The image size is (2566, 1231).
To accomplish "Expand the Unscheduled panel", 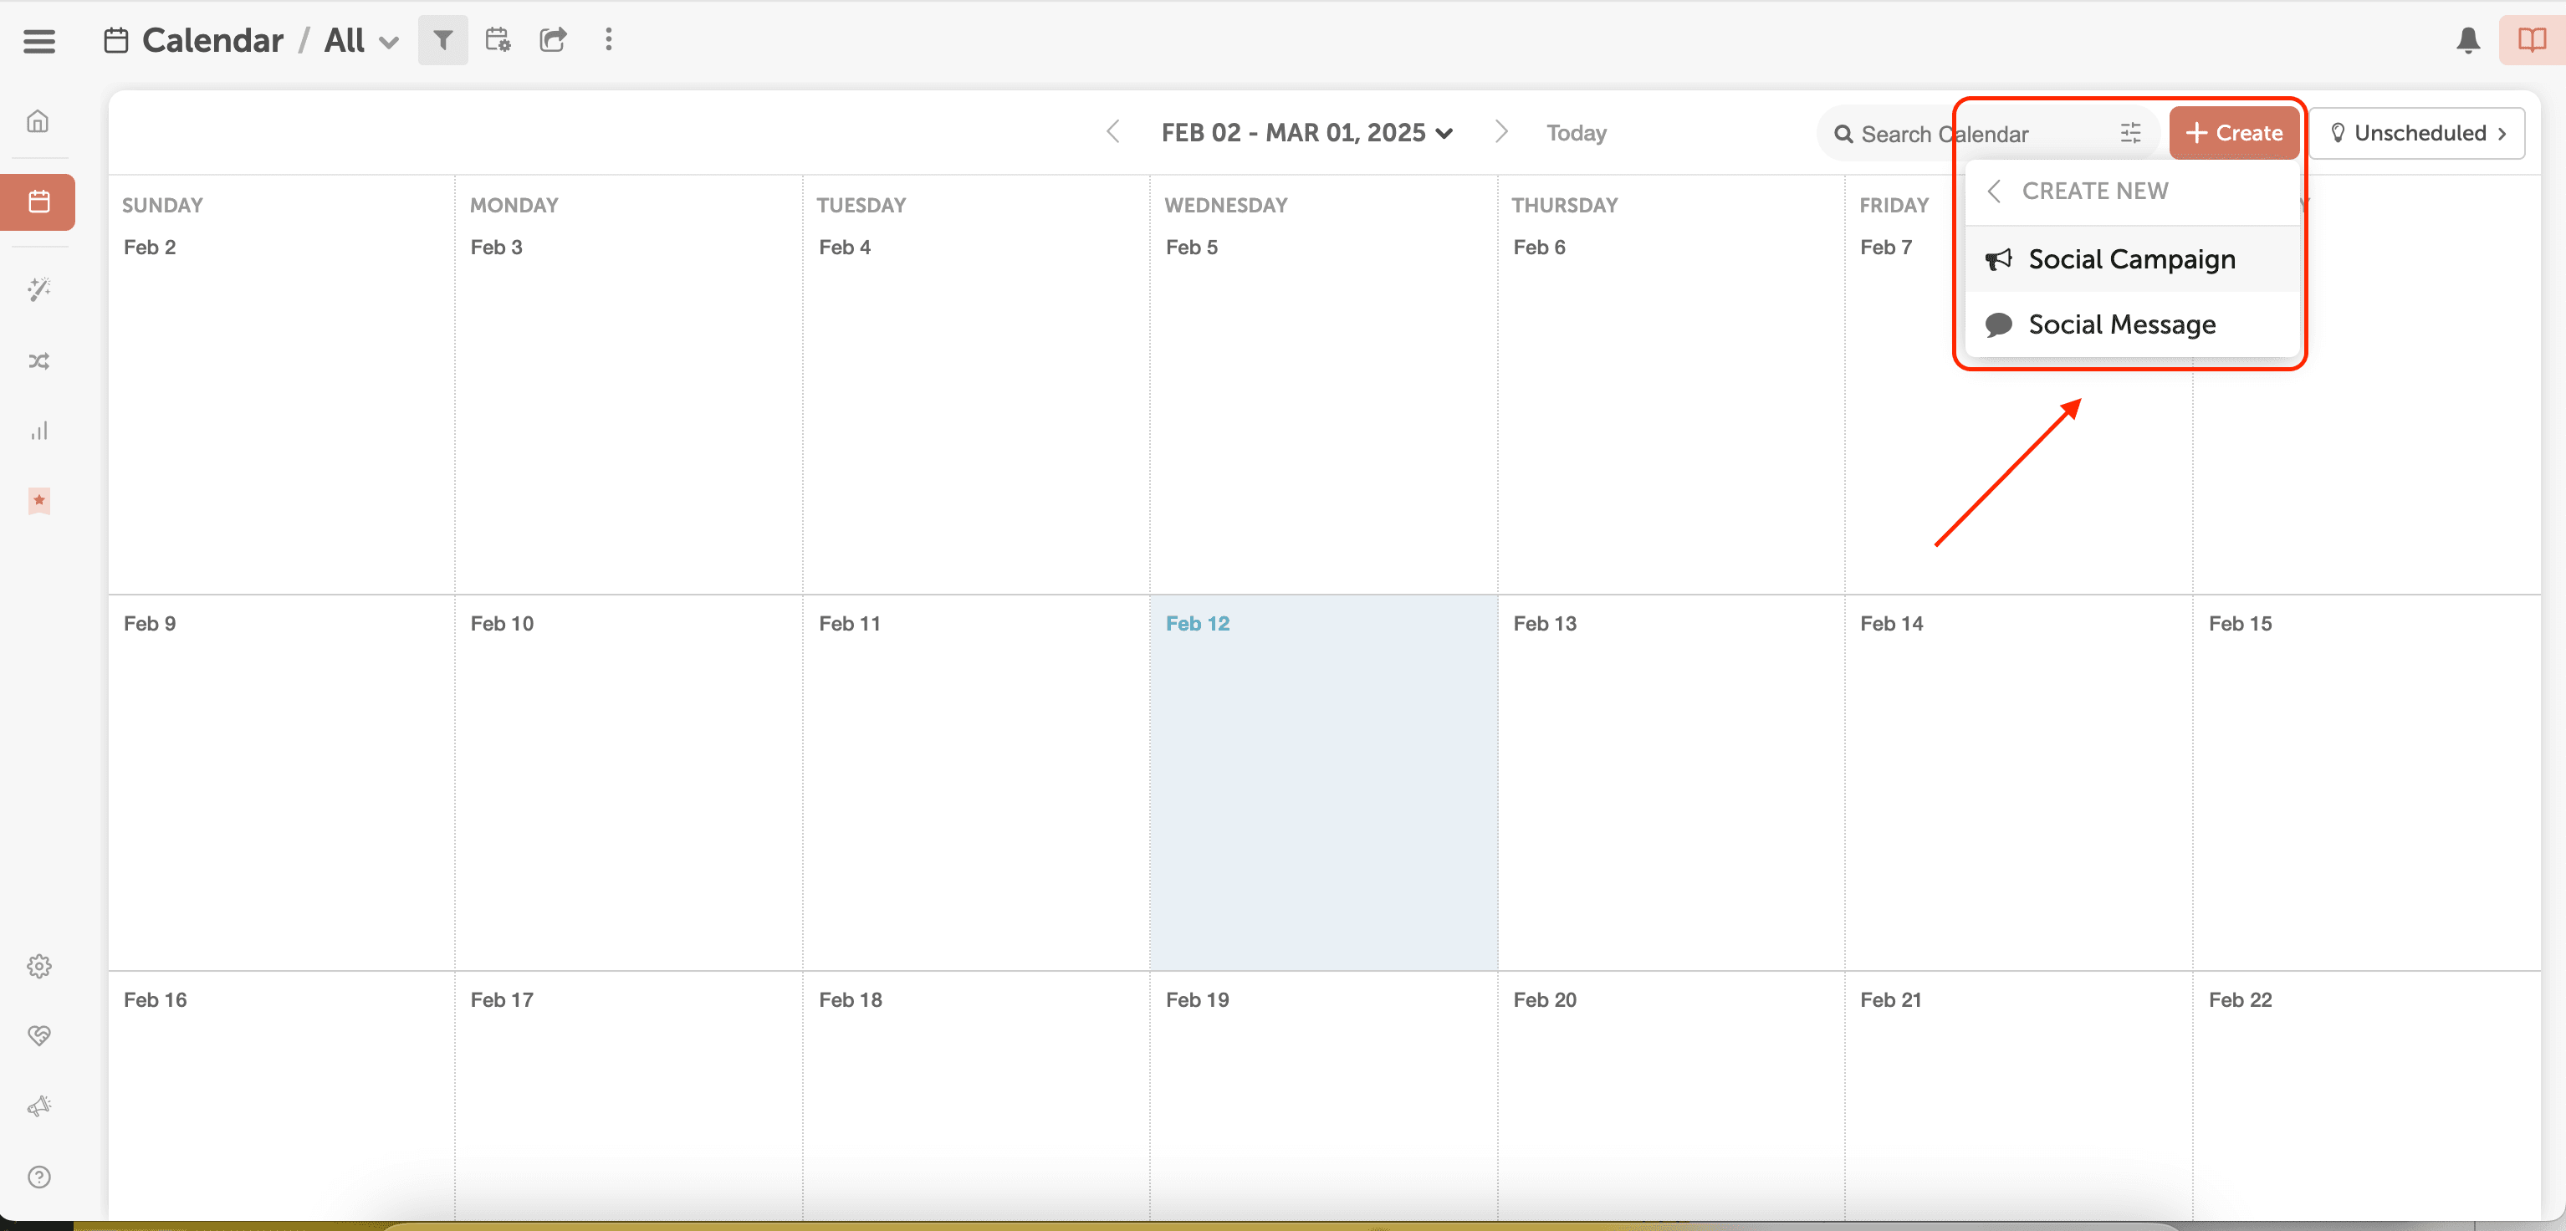I will [x=2420, y=132].
